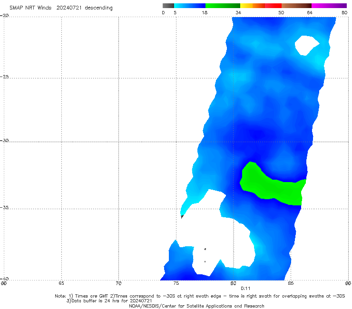Click the colorbar label "64"
Screen dimensions: 352x309
(x=310, y=12)
